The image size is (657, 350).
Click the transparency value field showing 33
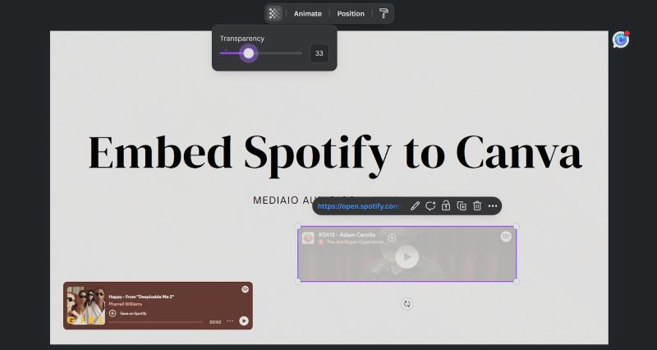(x=319, y=53)
